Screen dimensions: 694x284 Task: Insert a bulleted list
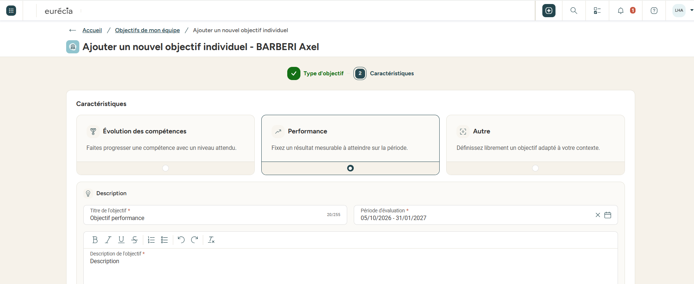pos(164,240)
